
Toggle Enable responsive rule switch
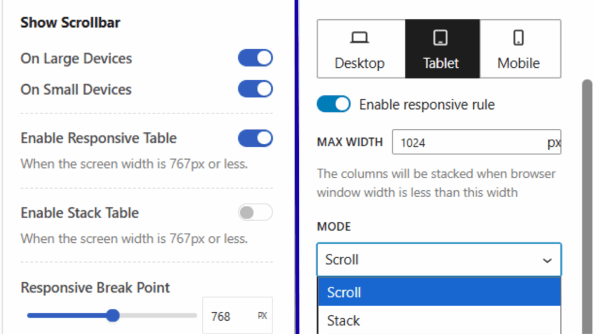pos(334,104)
